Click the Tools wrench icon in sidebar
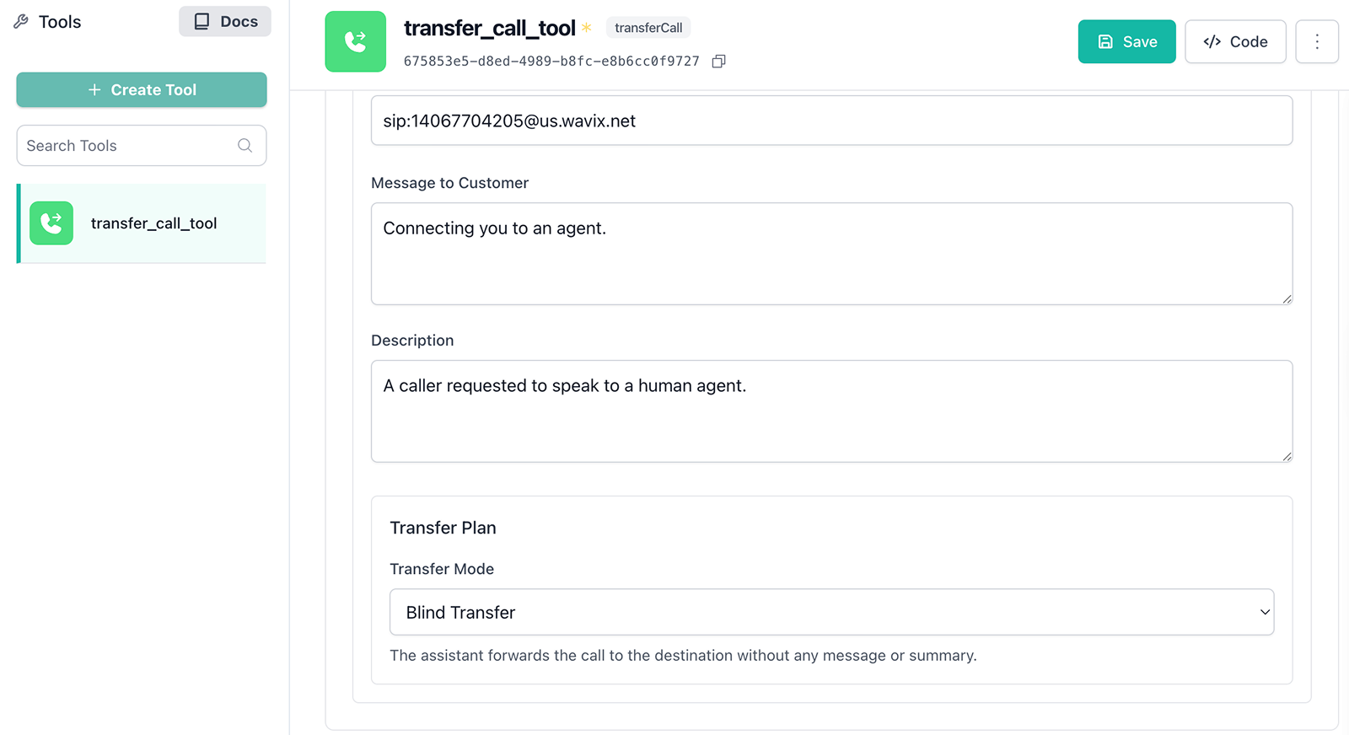This screenshot has height=735, width=1349. pyautogui.click(x=21, y=22)
